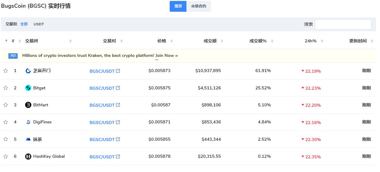This screenshot has width=380, height=172.
Task: Open the HashKey Global exchange name
Action: point(49,156)
